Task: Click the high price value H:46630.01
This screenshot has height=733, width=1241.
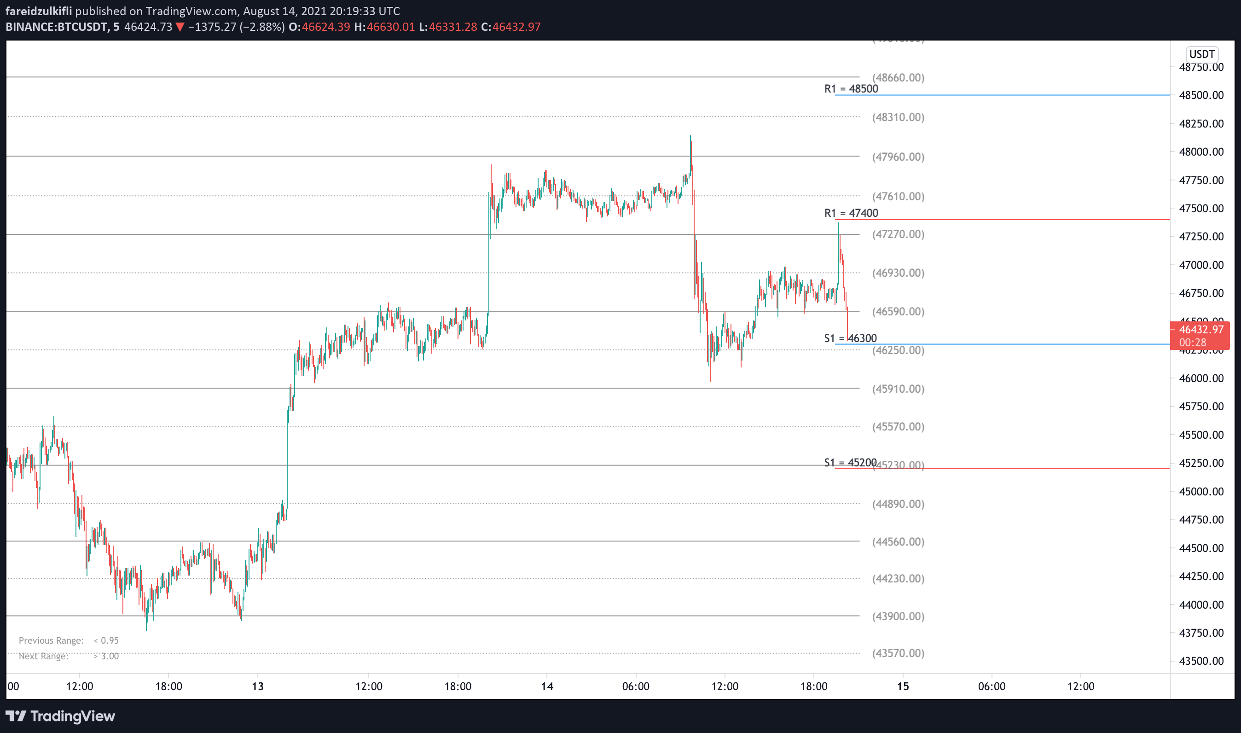Action: tap(384, 27)
